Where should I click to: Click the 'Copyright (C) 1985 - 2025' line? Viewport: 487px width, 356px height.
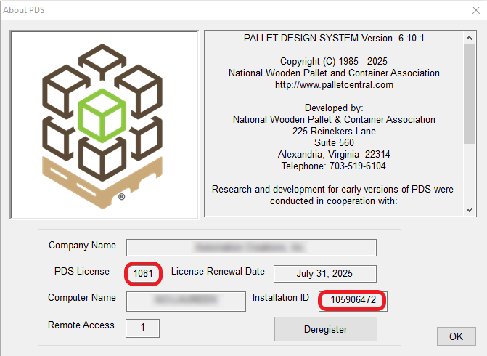pyautogui.click(x=334, y=61)
